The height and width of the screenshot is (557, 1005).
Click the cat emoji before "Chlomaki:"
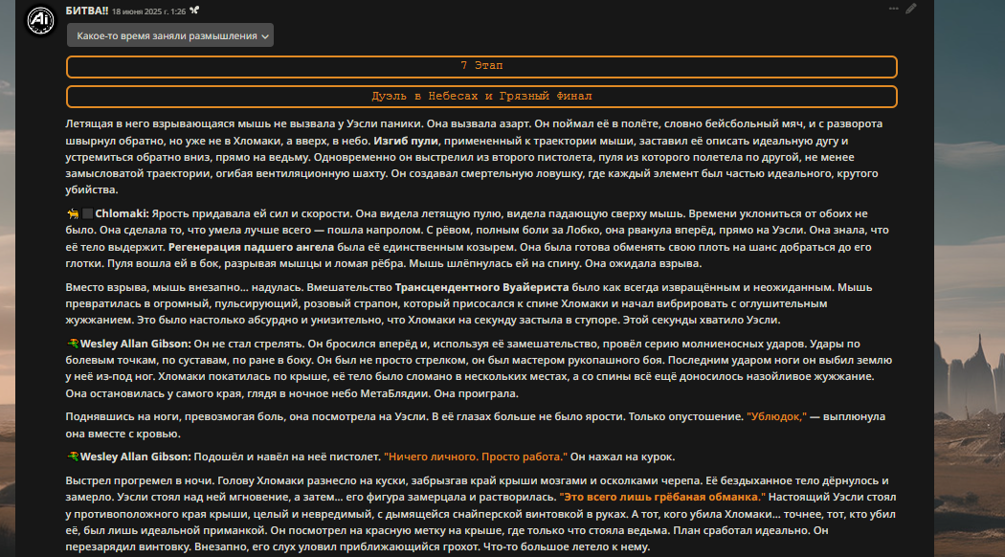(73, 214)
